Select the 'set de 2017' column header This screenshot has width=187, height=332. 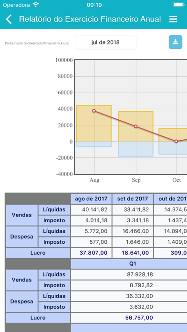pos(133,199)
